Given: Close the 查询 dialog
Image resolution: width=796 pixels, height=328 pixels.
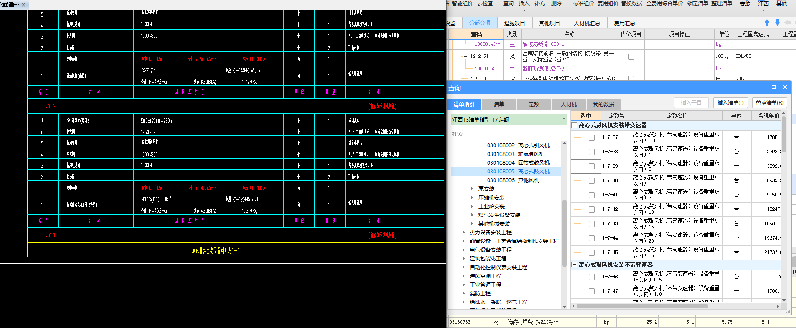Looking at the screenshot, I should click(785, 87).
